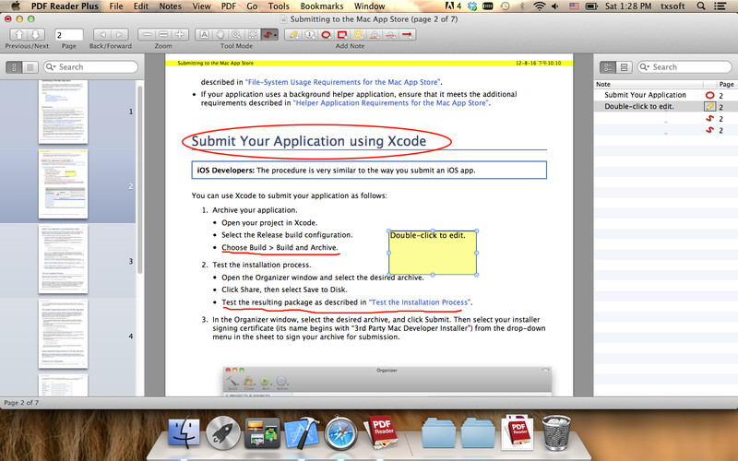
Task: Open the Trash in the Dock
Action: click(556, 432)
